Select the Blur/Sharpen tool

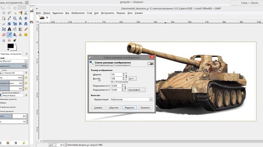click(4, 40)
